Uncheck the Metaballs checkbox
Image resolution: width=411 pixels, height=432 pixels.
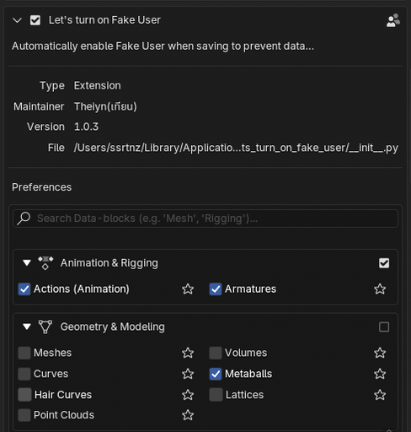[216, 374]
